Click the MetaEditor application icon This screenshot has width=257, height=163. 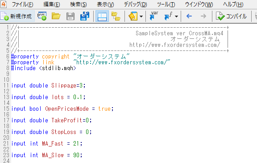4,4
